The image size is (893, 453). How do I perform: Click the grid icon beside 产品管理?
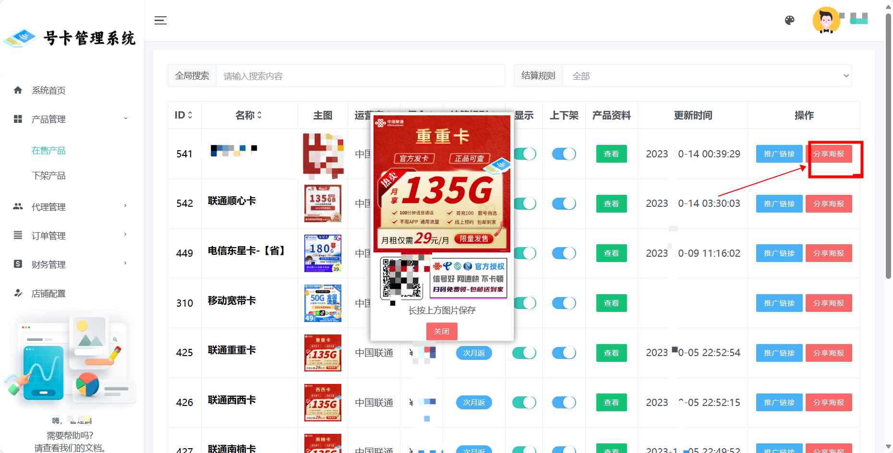tap(18, 119)
